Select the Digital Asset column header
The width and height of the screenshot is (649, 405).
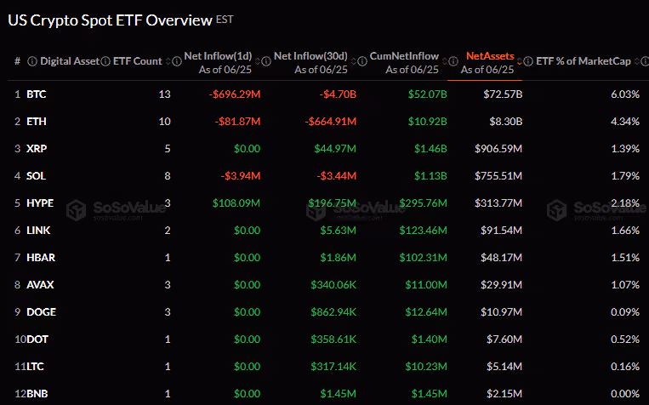tap(70, 61)
